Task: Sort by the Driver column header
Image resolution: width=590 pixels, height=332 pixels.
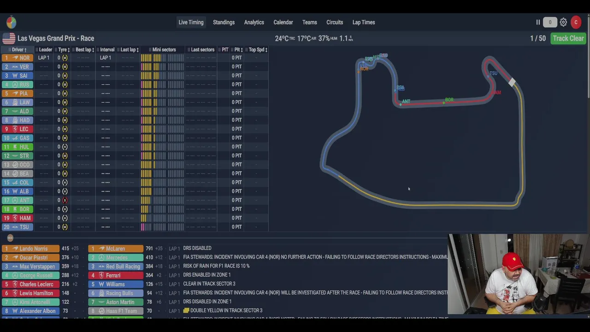Action: coord(18,49)
